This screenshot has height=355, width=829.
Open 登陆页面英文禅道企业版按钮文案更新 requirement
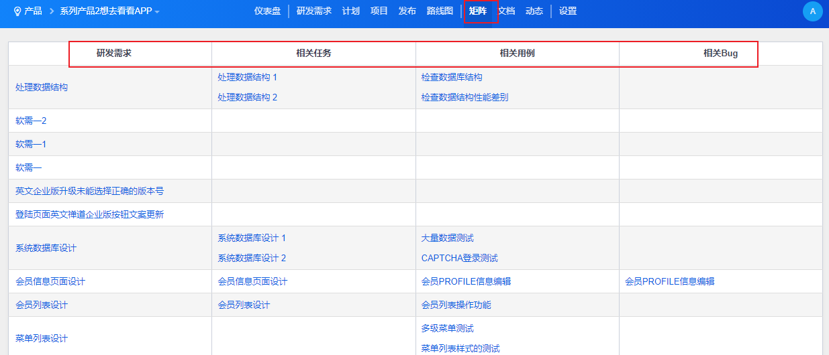pyautogui.click(x=89, y=214)
